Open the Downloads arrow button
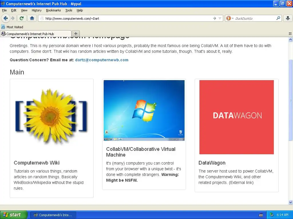 click(x=288, y=18)
